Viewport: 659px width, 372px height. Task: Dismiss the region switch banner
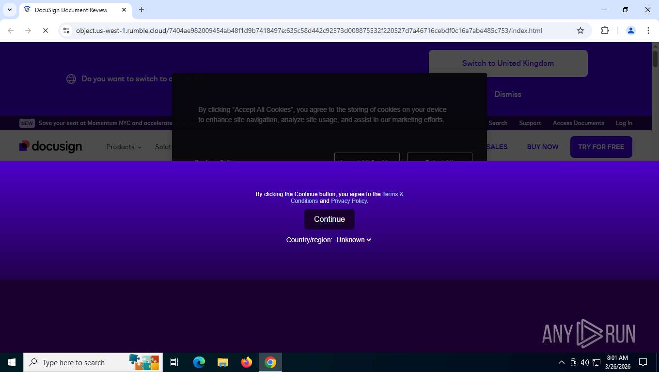508,94
